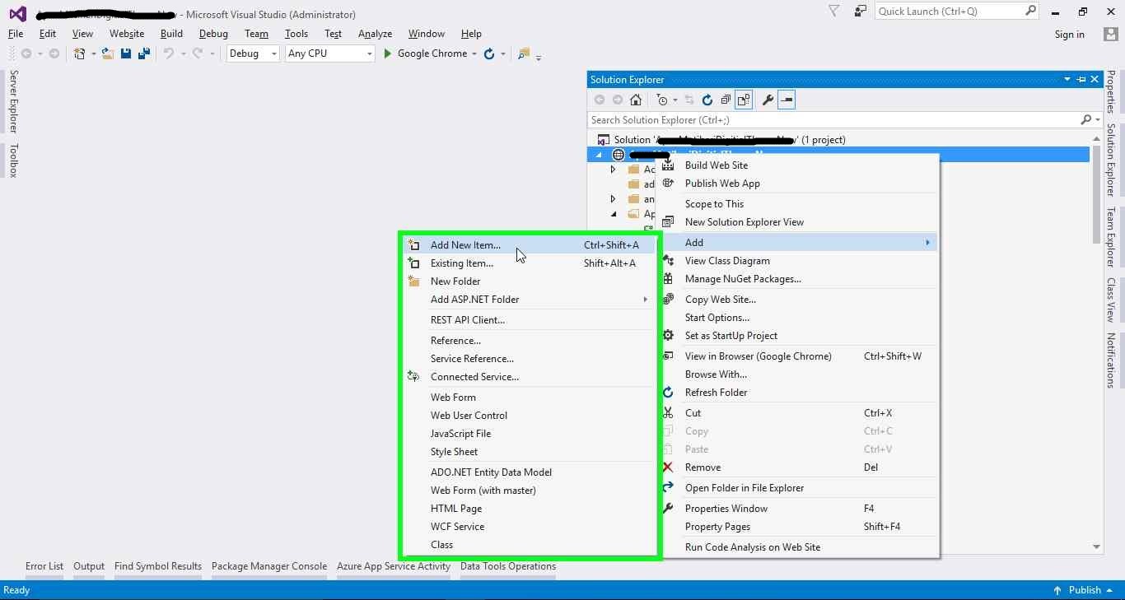Open the Notifications side tab
This screenshot has height=600, width=1125.
pyautogui.click(x=1110, y=360)
